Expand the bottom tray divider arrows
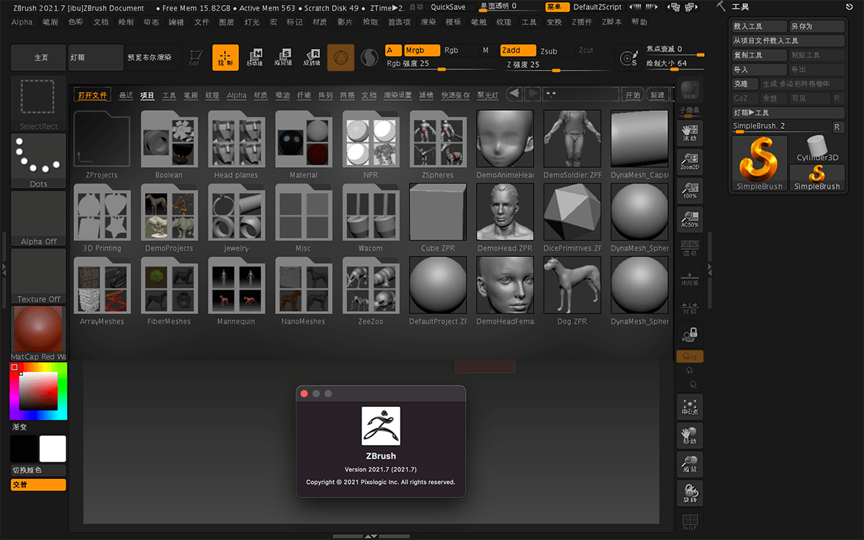This screenshot has width=864, height=540. pos(371,536)
